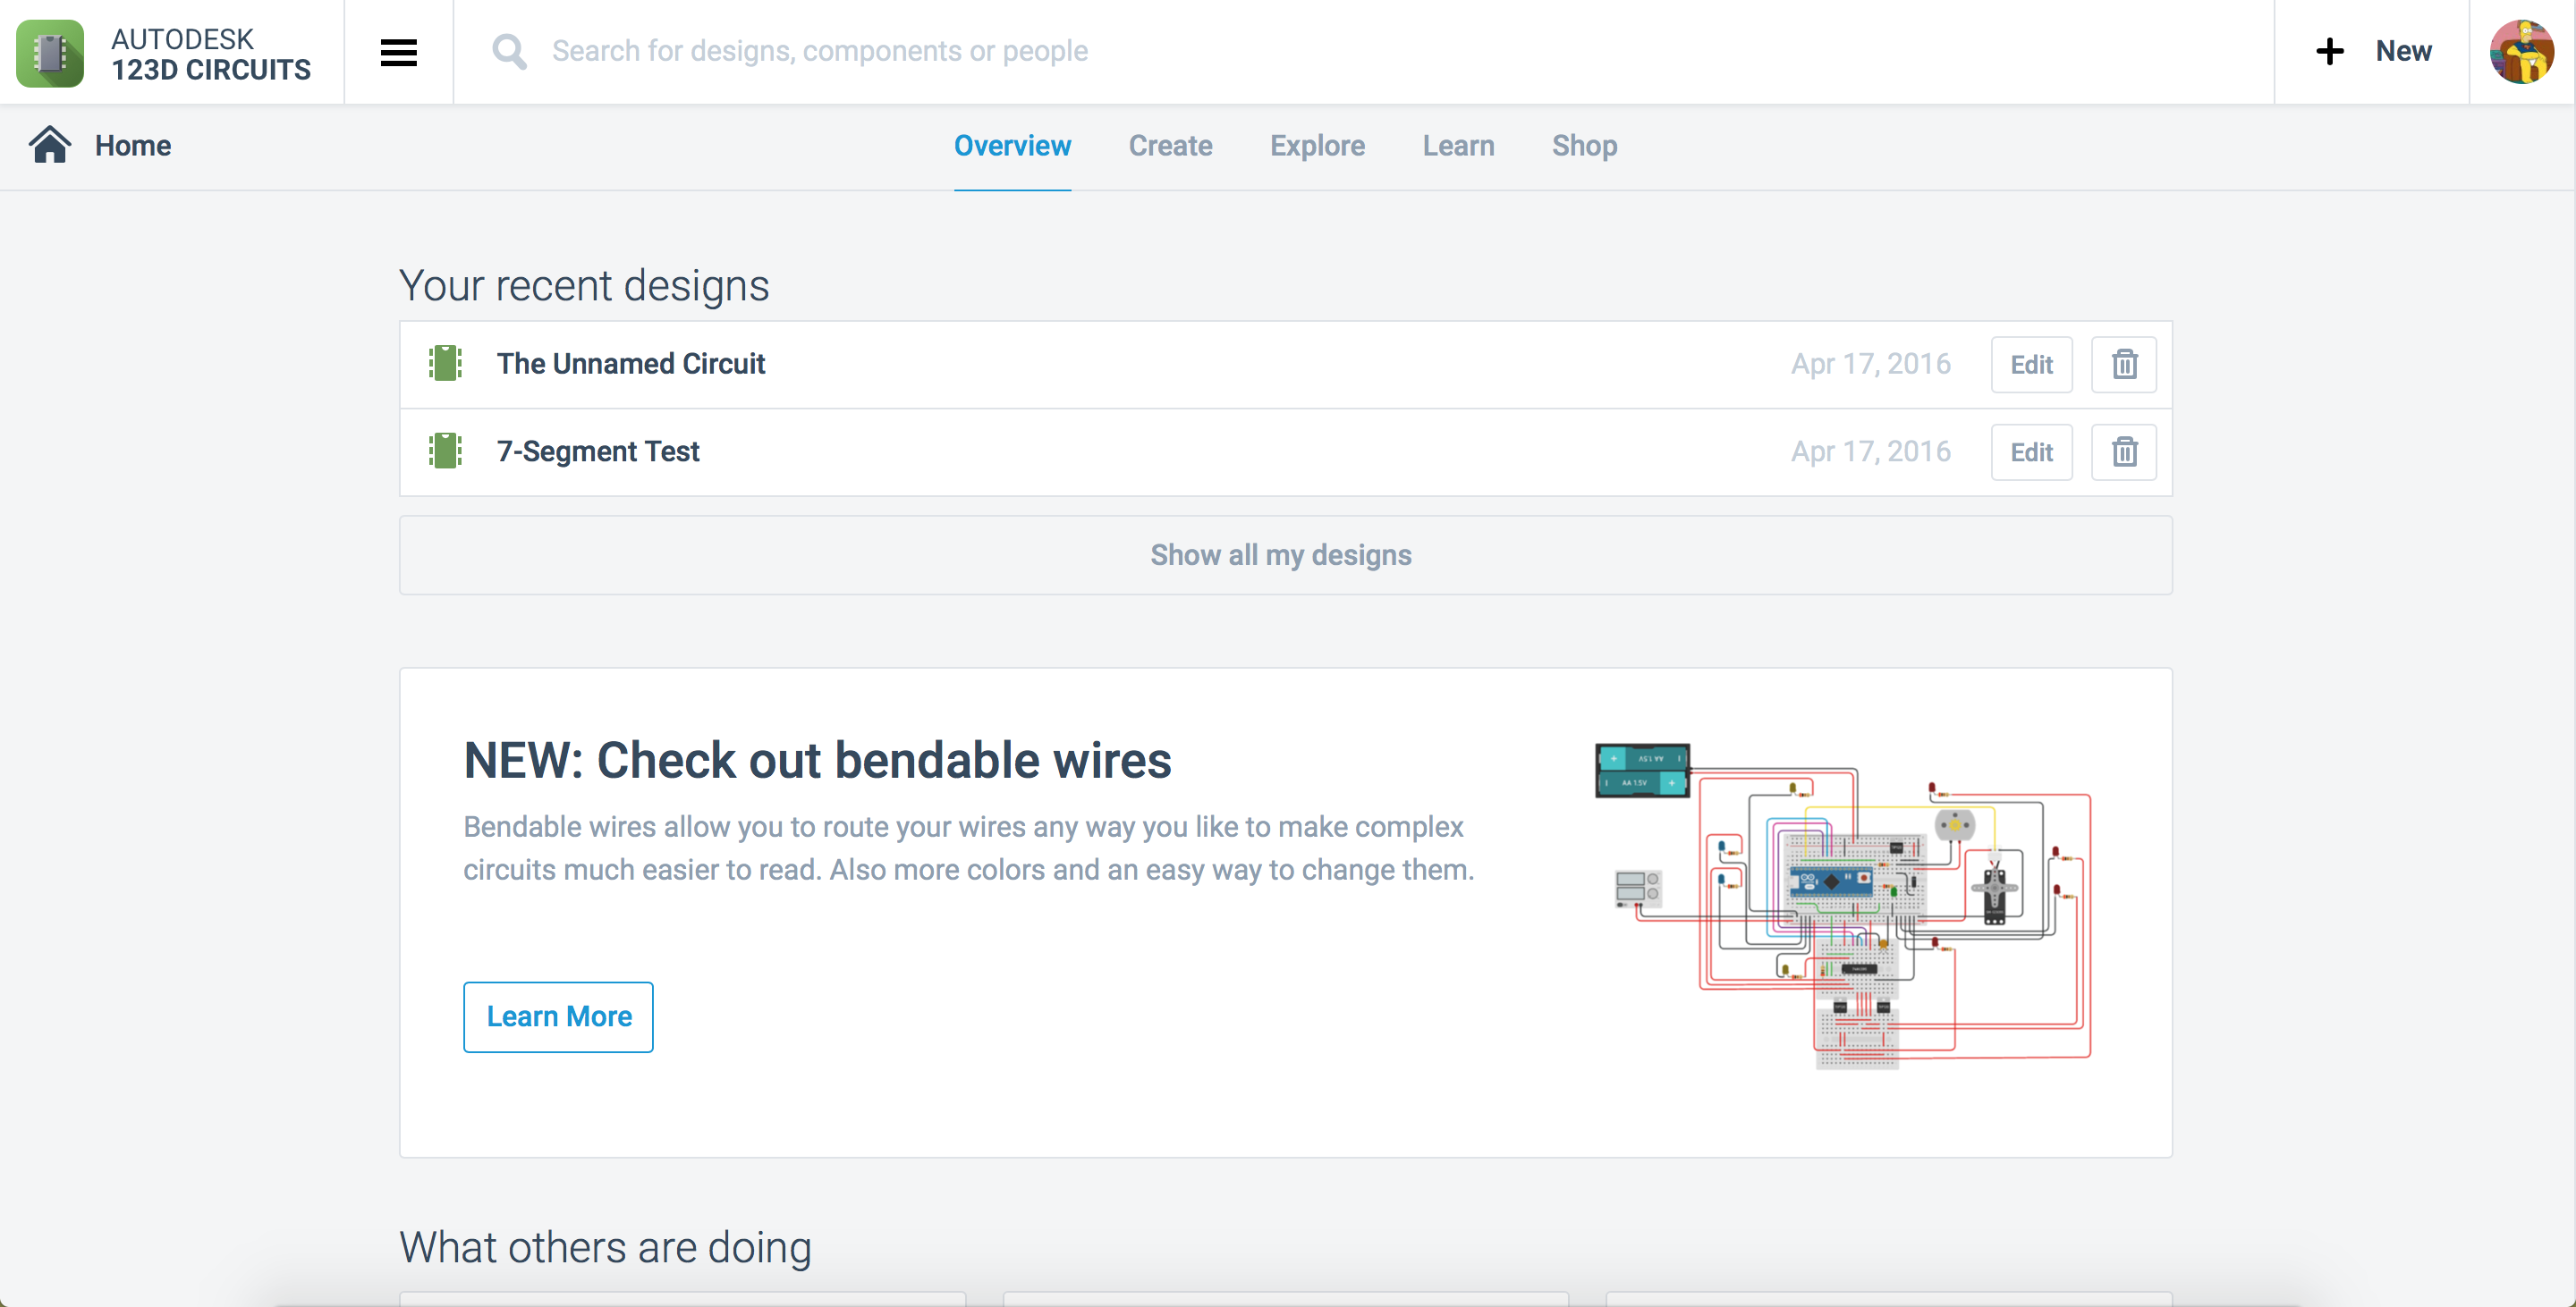
Task: Click the Home house icon
Action: (49, 146)
